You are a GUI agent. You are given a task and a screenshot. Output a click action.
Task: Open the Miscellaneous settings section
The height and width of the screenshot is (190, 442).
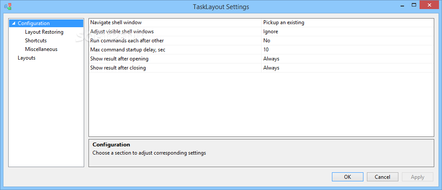tap(41, 49)
